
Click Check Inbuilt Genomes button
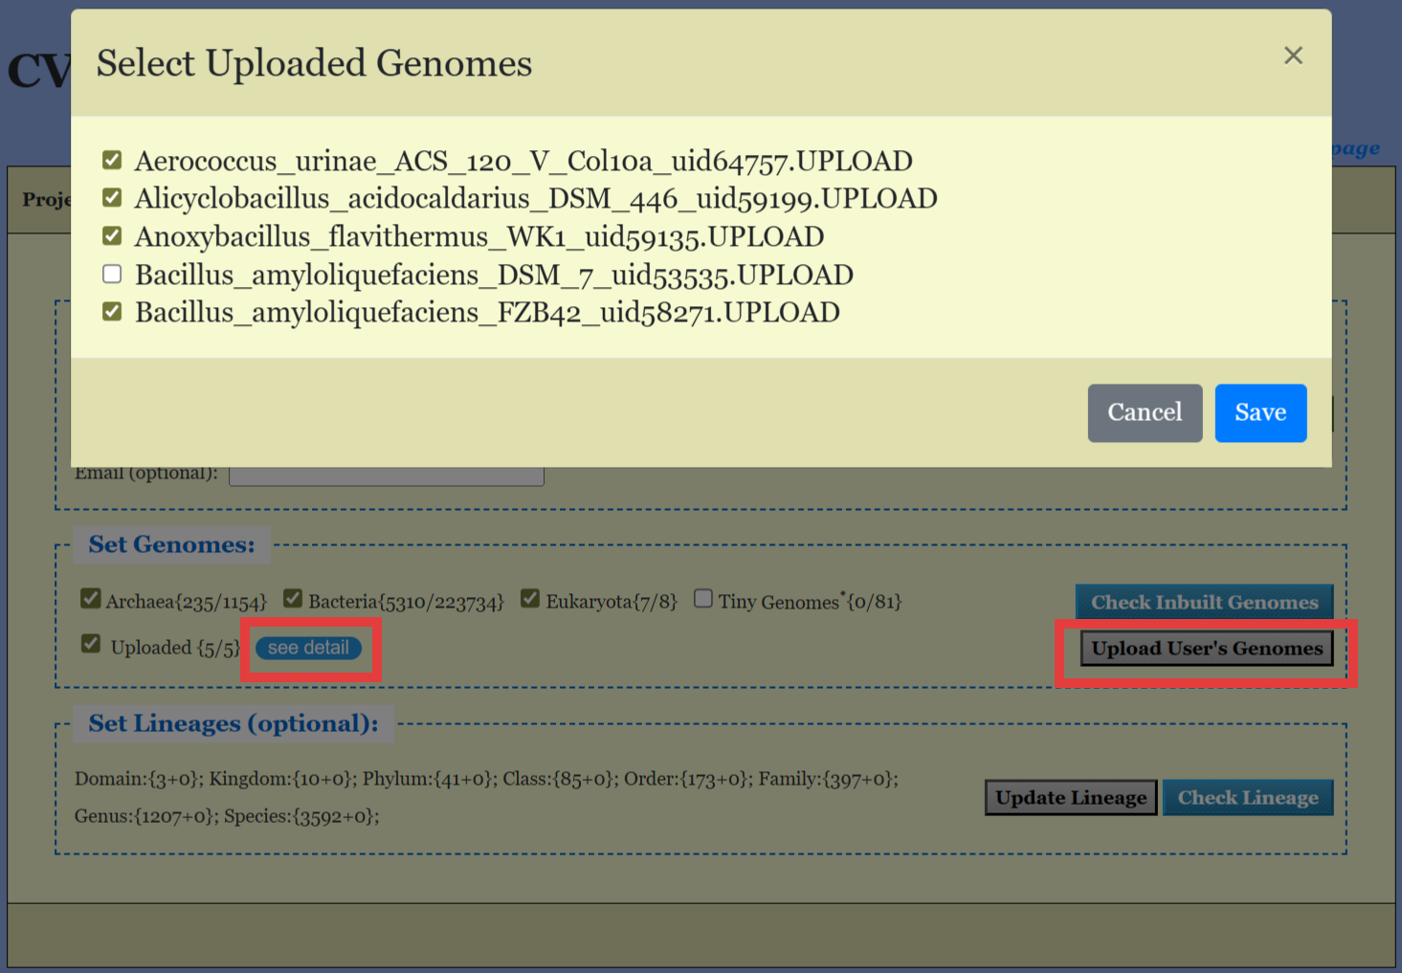pos(1204,602)
